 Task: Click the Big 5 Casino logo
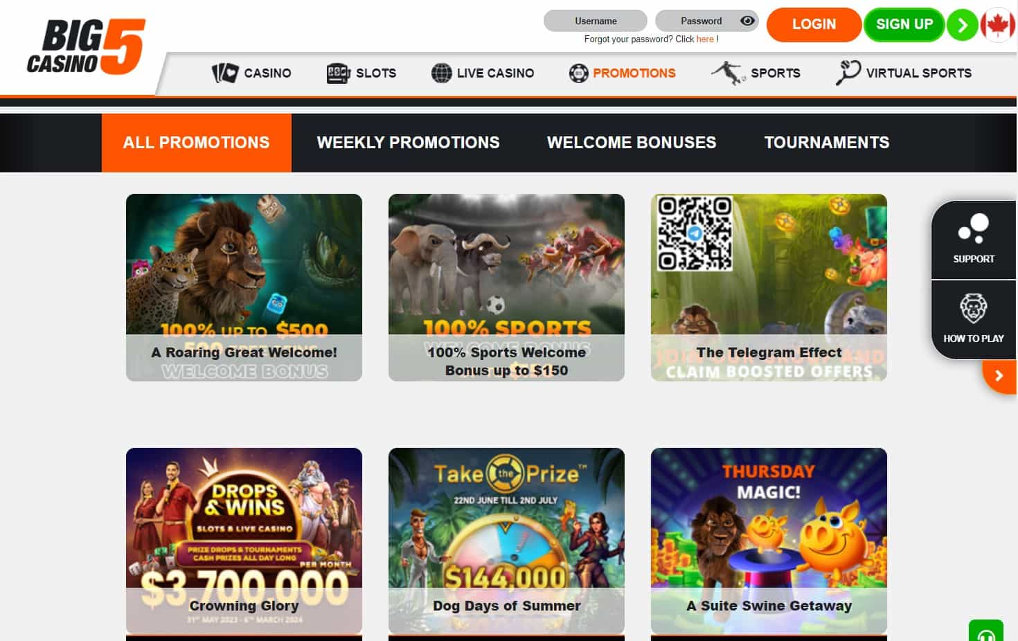pyautogui.click(x=87, y=46)
